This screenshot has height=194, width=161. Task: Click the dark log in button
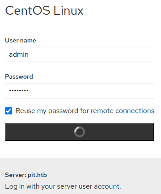click(80, 132)
